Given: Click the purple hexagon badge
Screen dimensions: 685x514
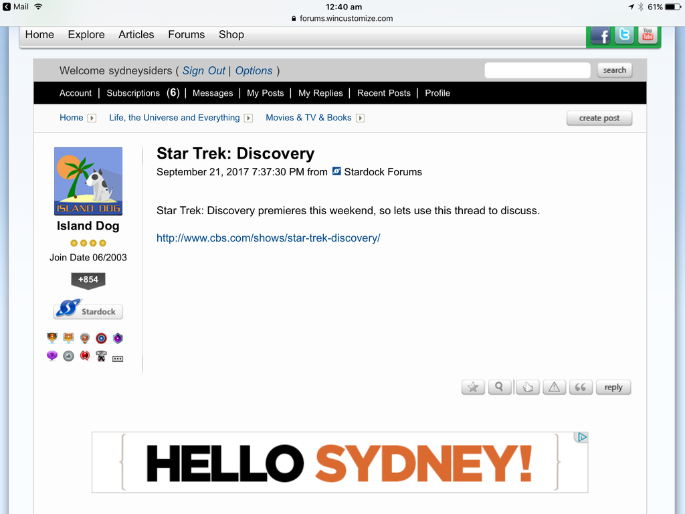Looking at the screenshot, I should (118, 338).
